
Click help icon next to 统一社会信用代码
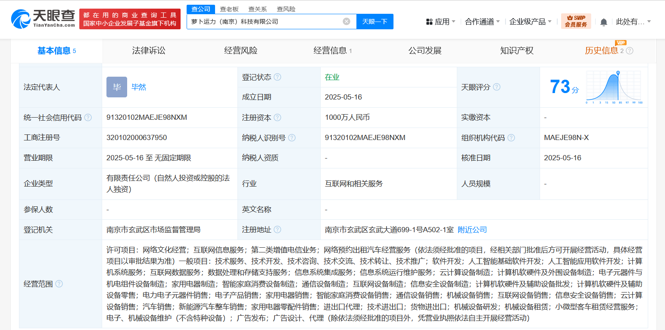tap(88, 118)
